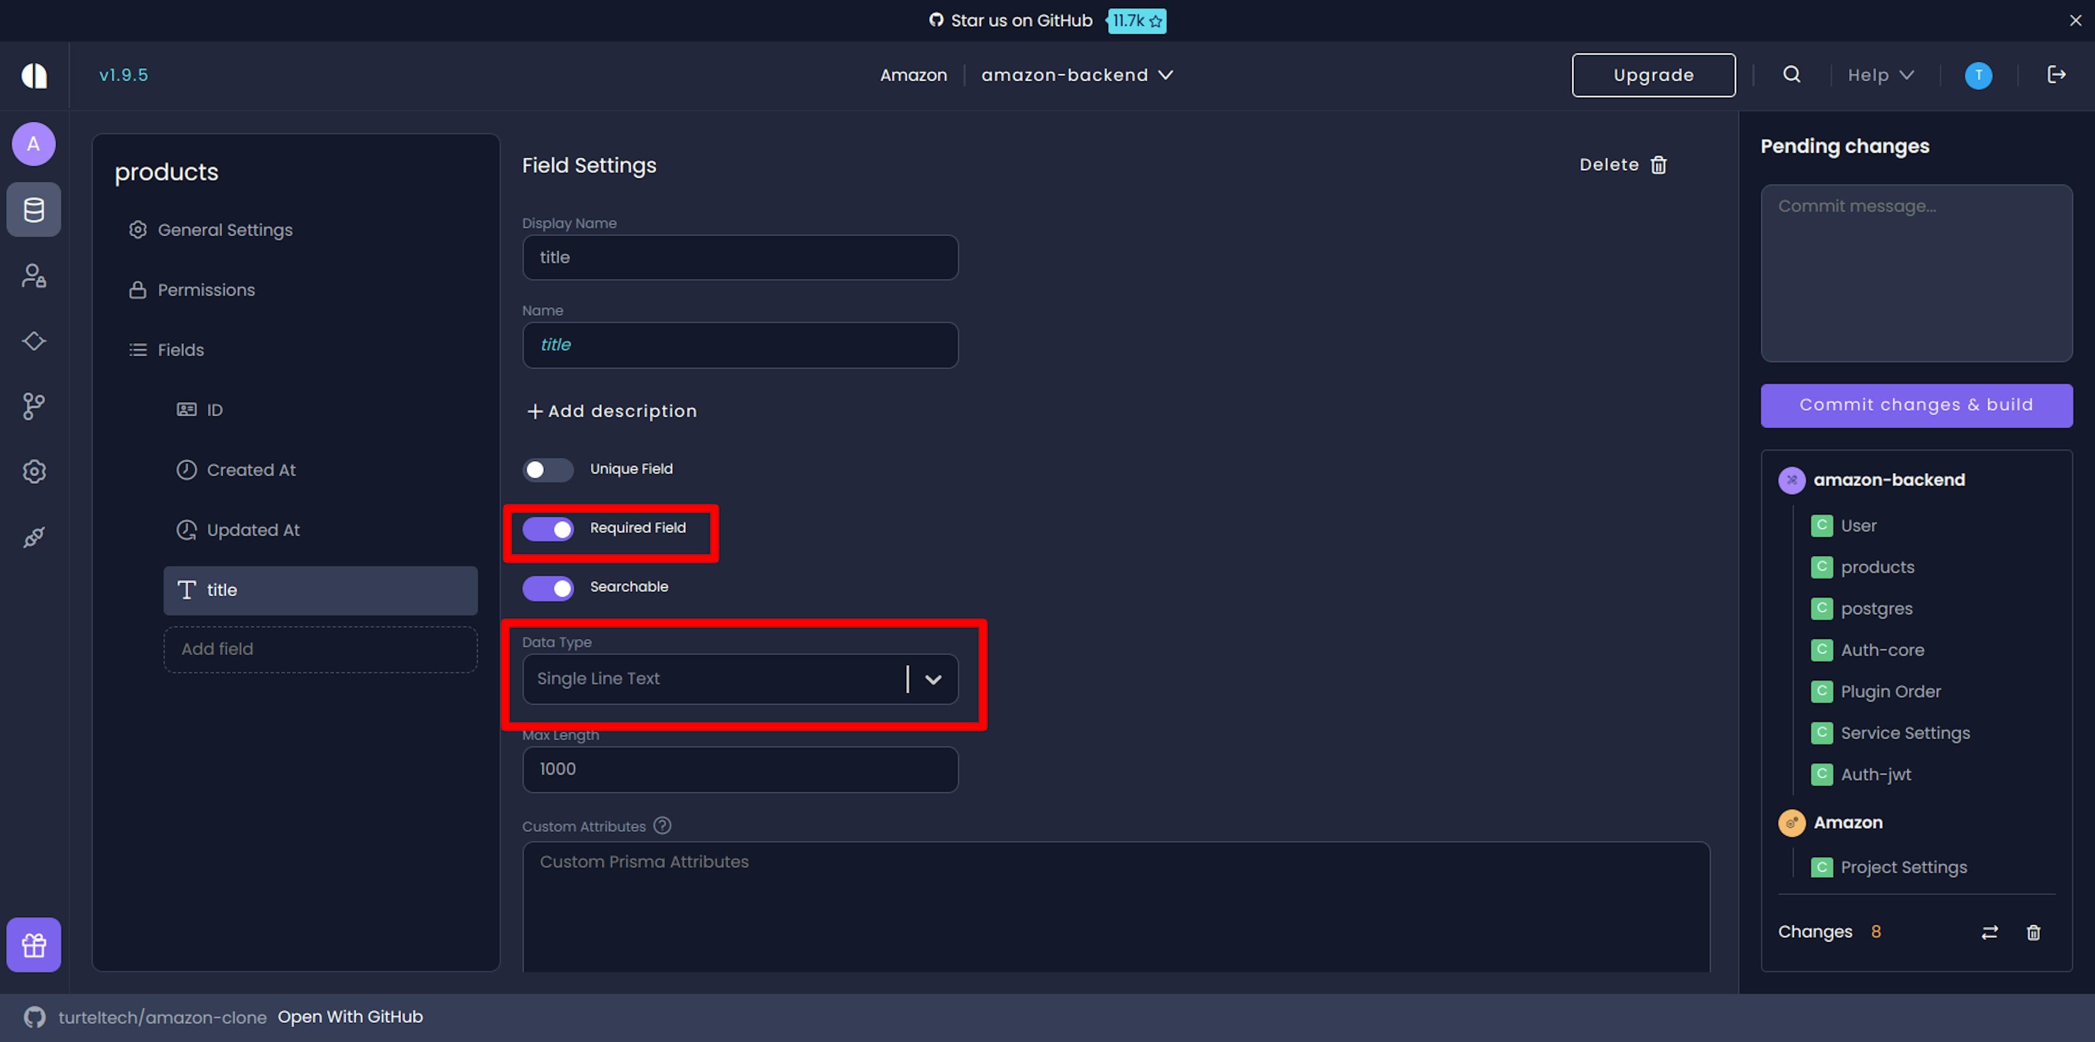Click the Roles user-lock sidebar icon
This screenshot has height=1042, width=2095.
pyautogui.click(x=33, y=276)
